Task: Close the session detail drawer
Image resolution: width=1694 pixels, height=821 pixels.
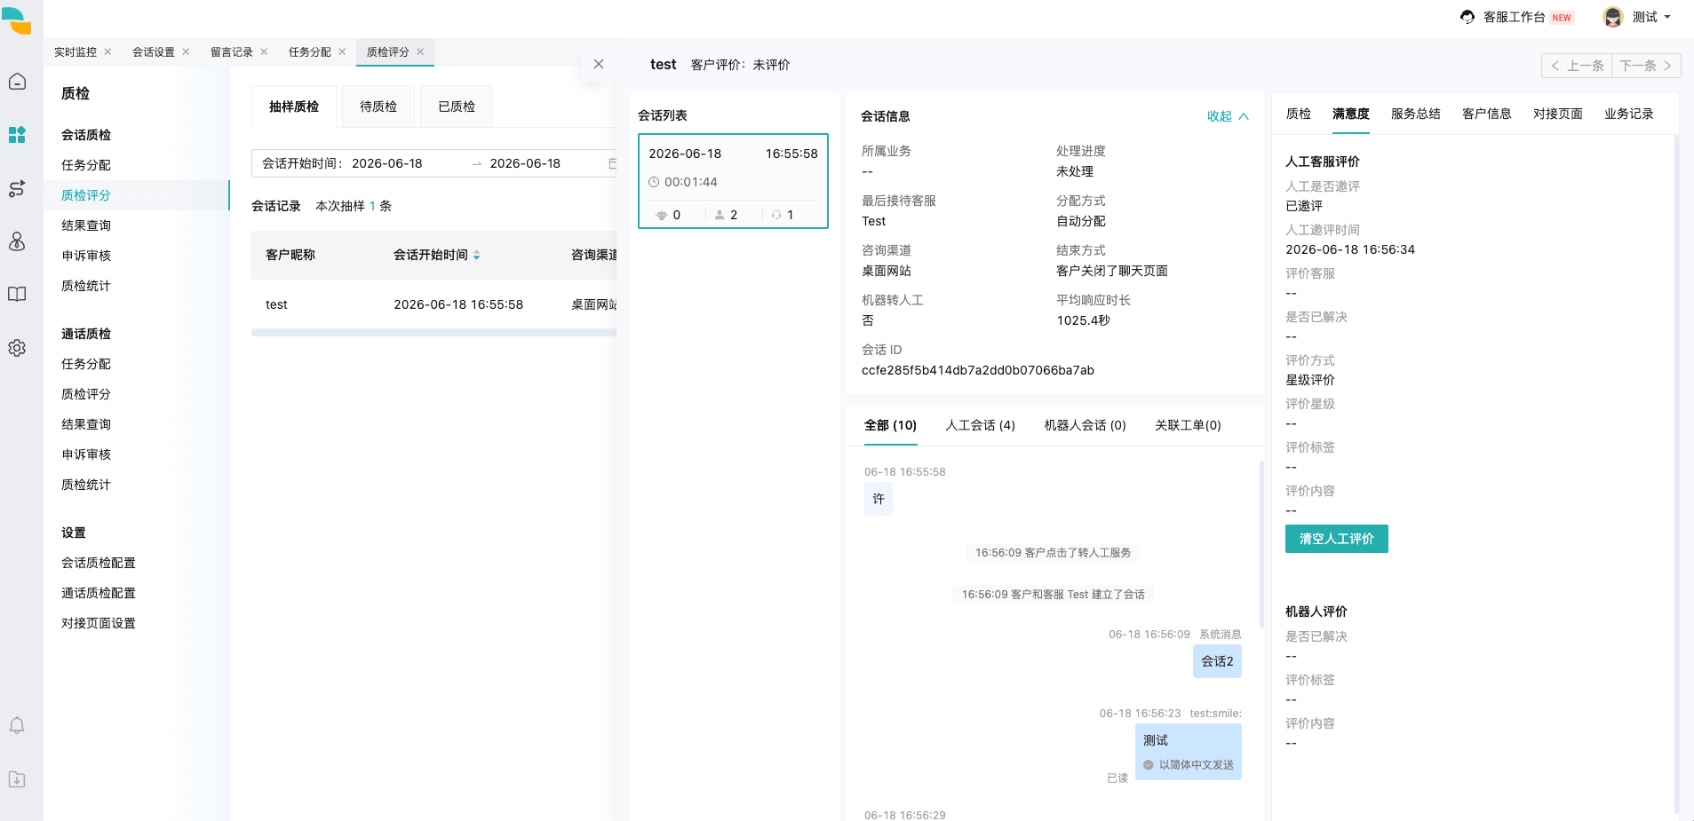Action: point(599,64)
